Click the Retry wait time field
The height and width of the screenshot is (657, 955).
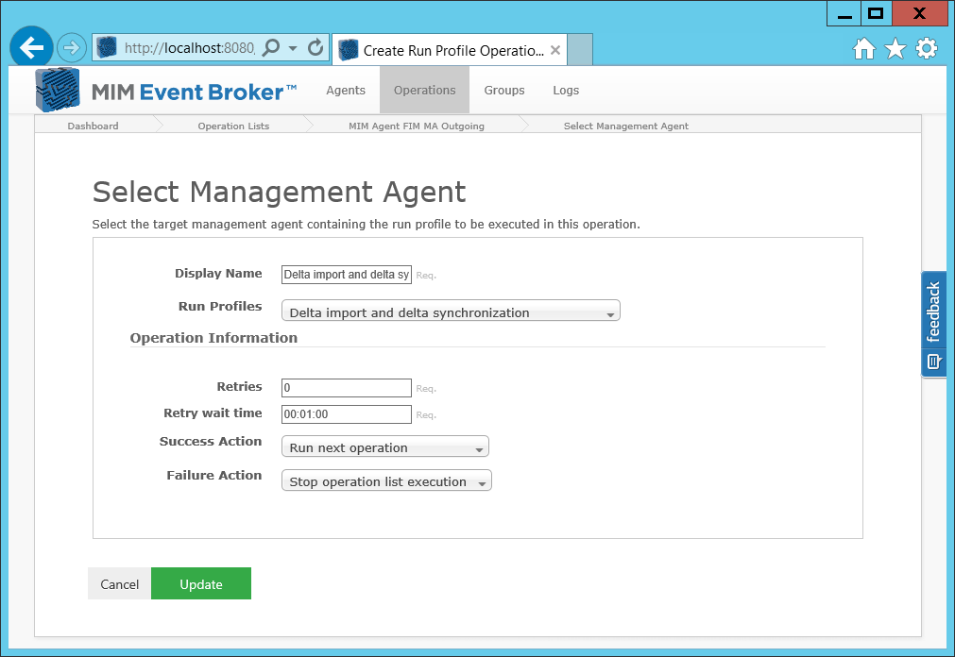point(347,414)
